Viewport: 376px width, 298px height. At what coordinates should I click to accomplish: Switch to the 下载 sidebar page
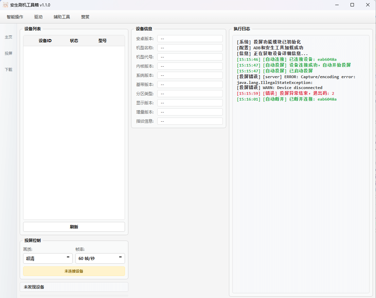tap(8, 70)
